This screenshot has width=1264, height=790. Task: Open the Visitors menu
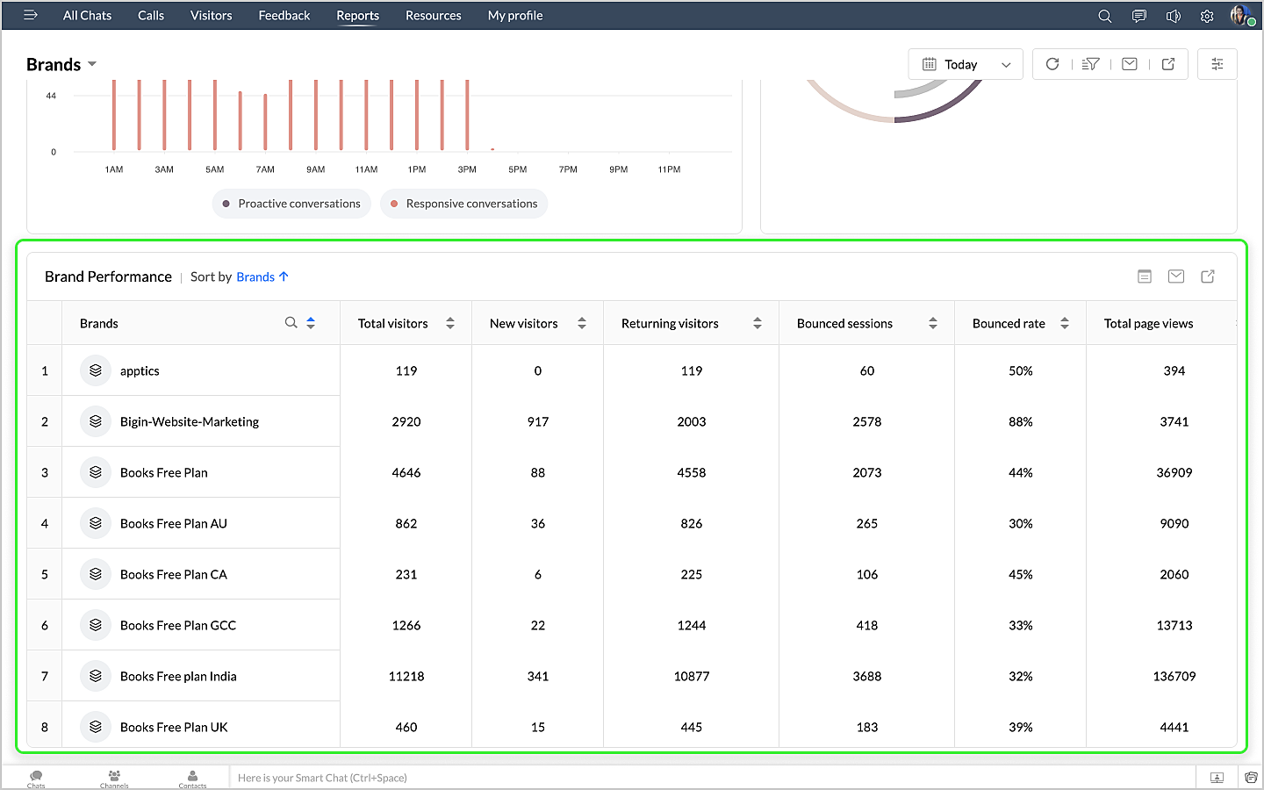click(211, 16)
